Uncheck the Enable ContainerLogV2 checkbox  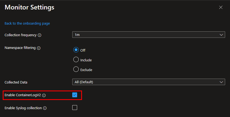click(75, 95)
